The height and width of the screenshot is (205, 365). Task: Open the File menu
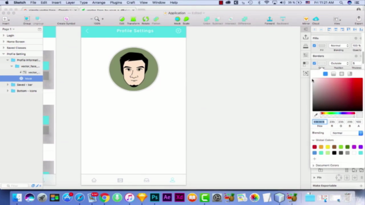(x=33, y=2)
